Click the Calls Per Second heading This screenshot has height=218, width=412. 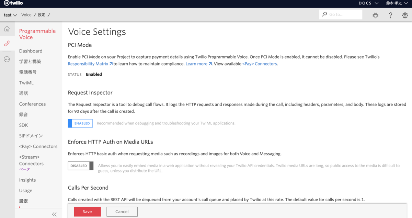88,188
